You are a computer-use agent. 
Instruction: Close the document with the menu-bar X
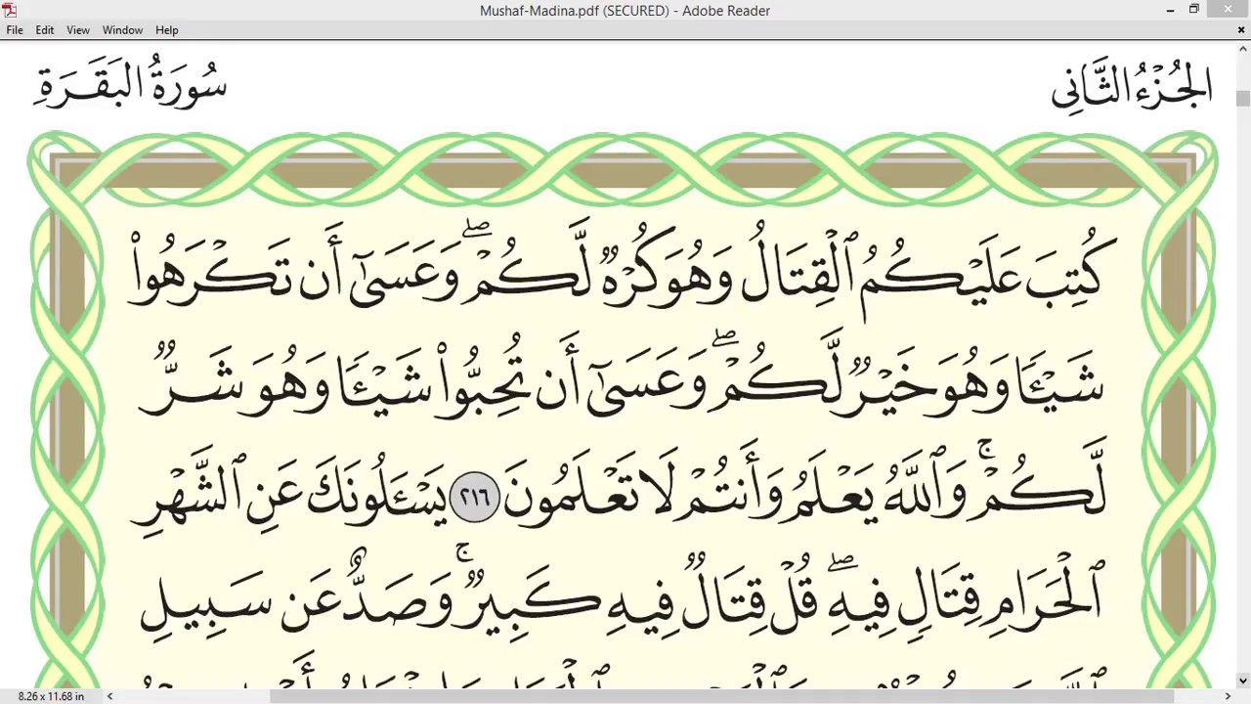(x=1241, y=30)
